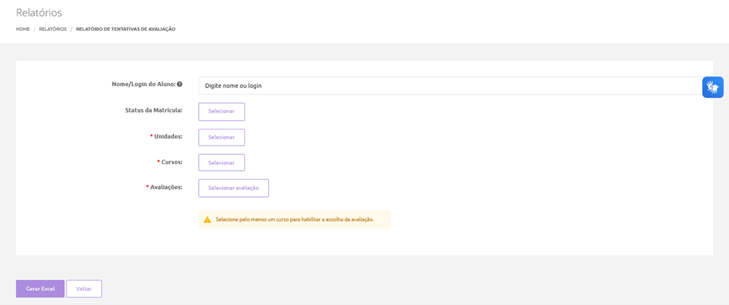Open the Status da Matrícula Selecionar dropdown

pos(222,111)
